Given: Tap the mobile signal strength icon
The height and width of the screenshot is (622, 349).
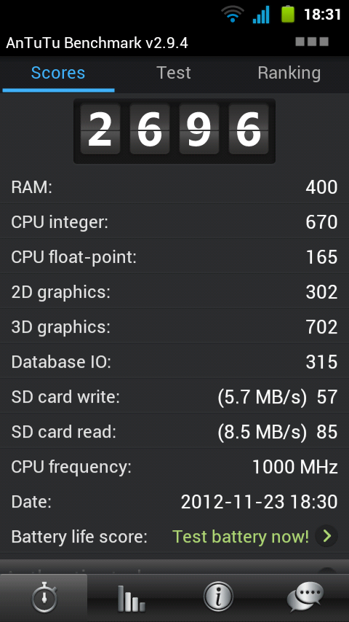Looking at the screenshot, I should 262,15.
